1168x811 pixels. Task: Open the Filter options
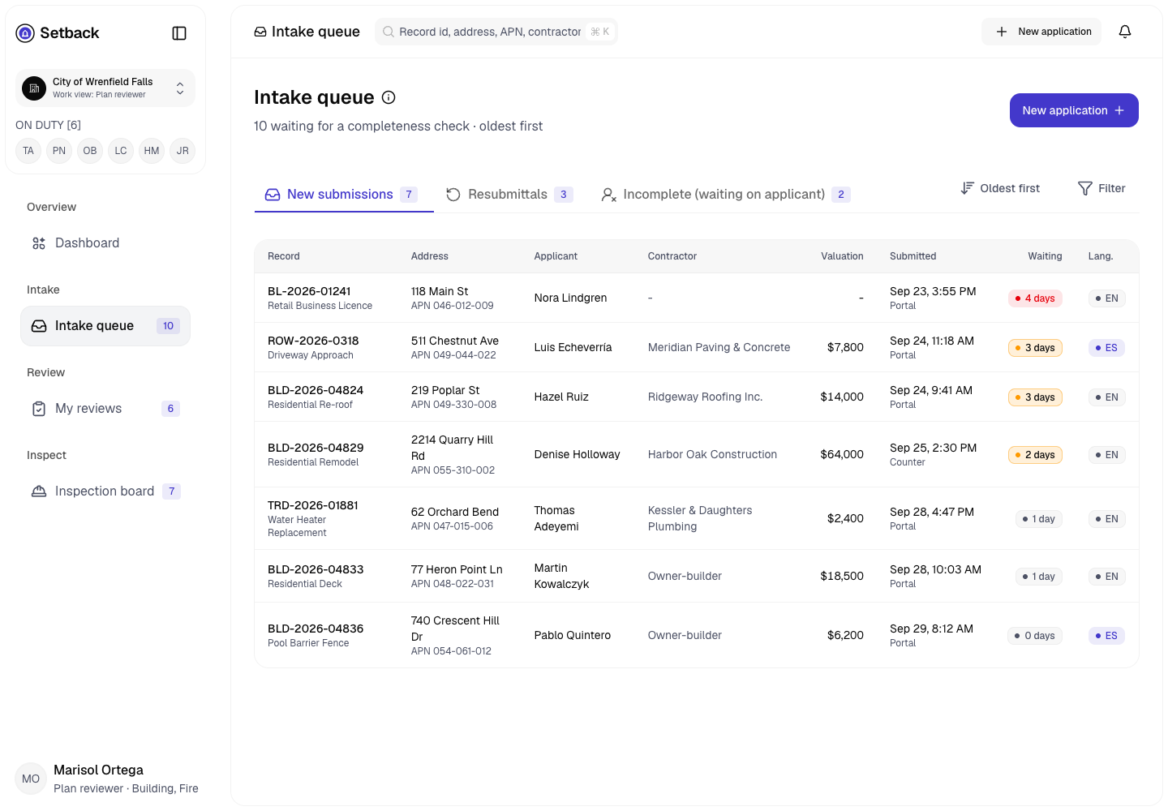click(x=1101, y=188)
